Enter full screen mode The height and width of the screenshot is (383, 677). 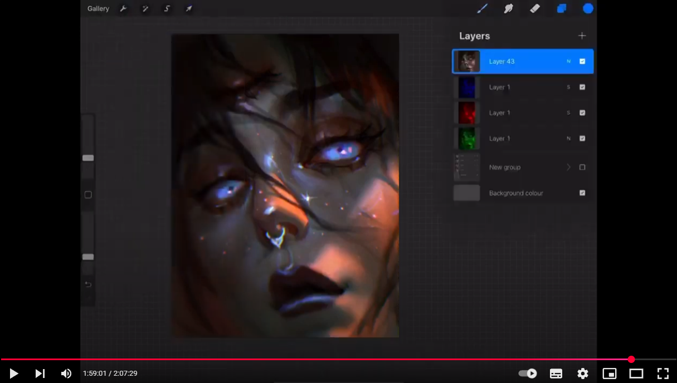663,374
